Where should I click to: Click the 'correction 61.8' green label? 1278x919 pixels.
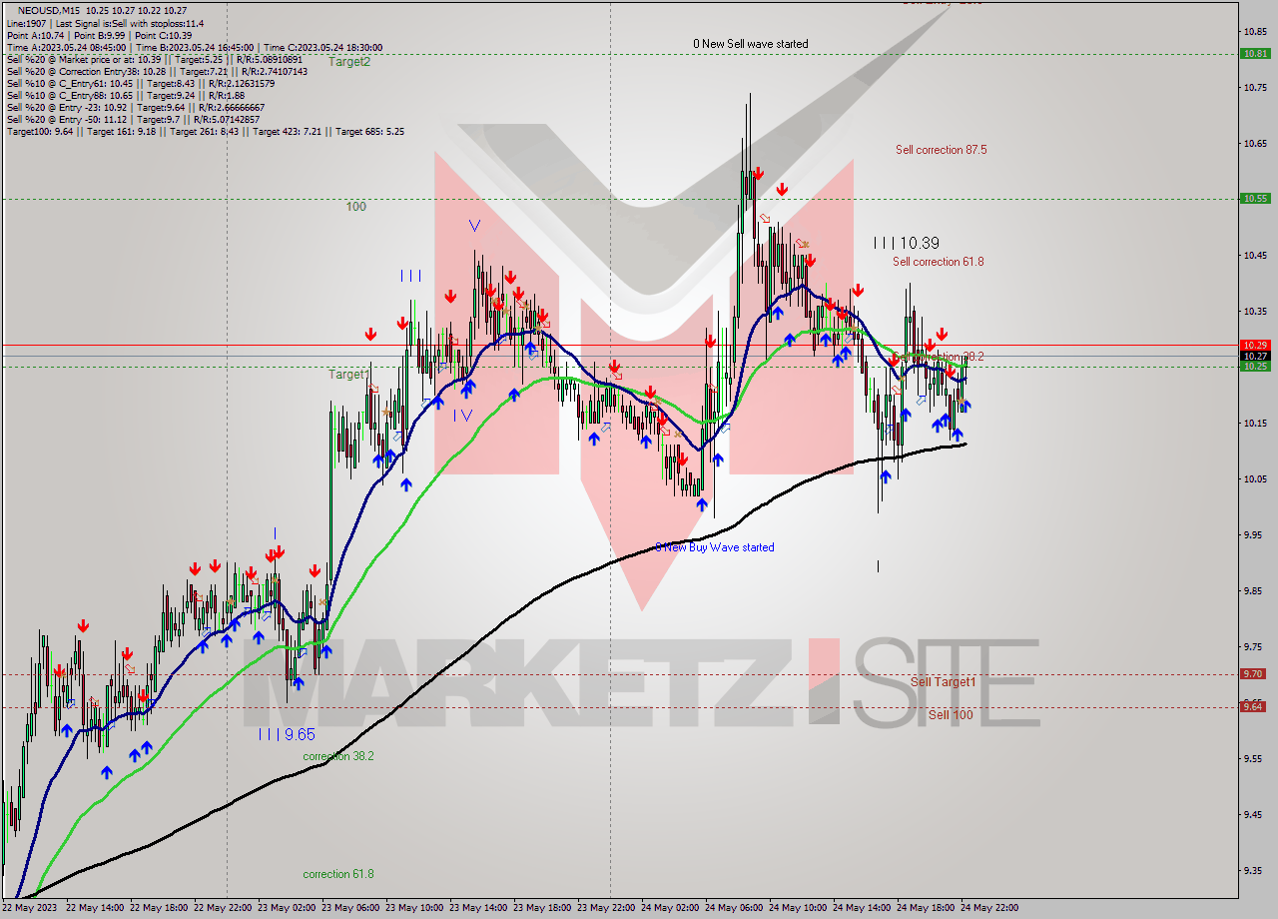[338, 874]
